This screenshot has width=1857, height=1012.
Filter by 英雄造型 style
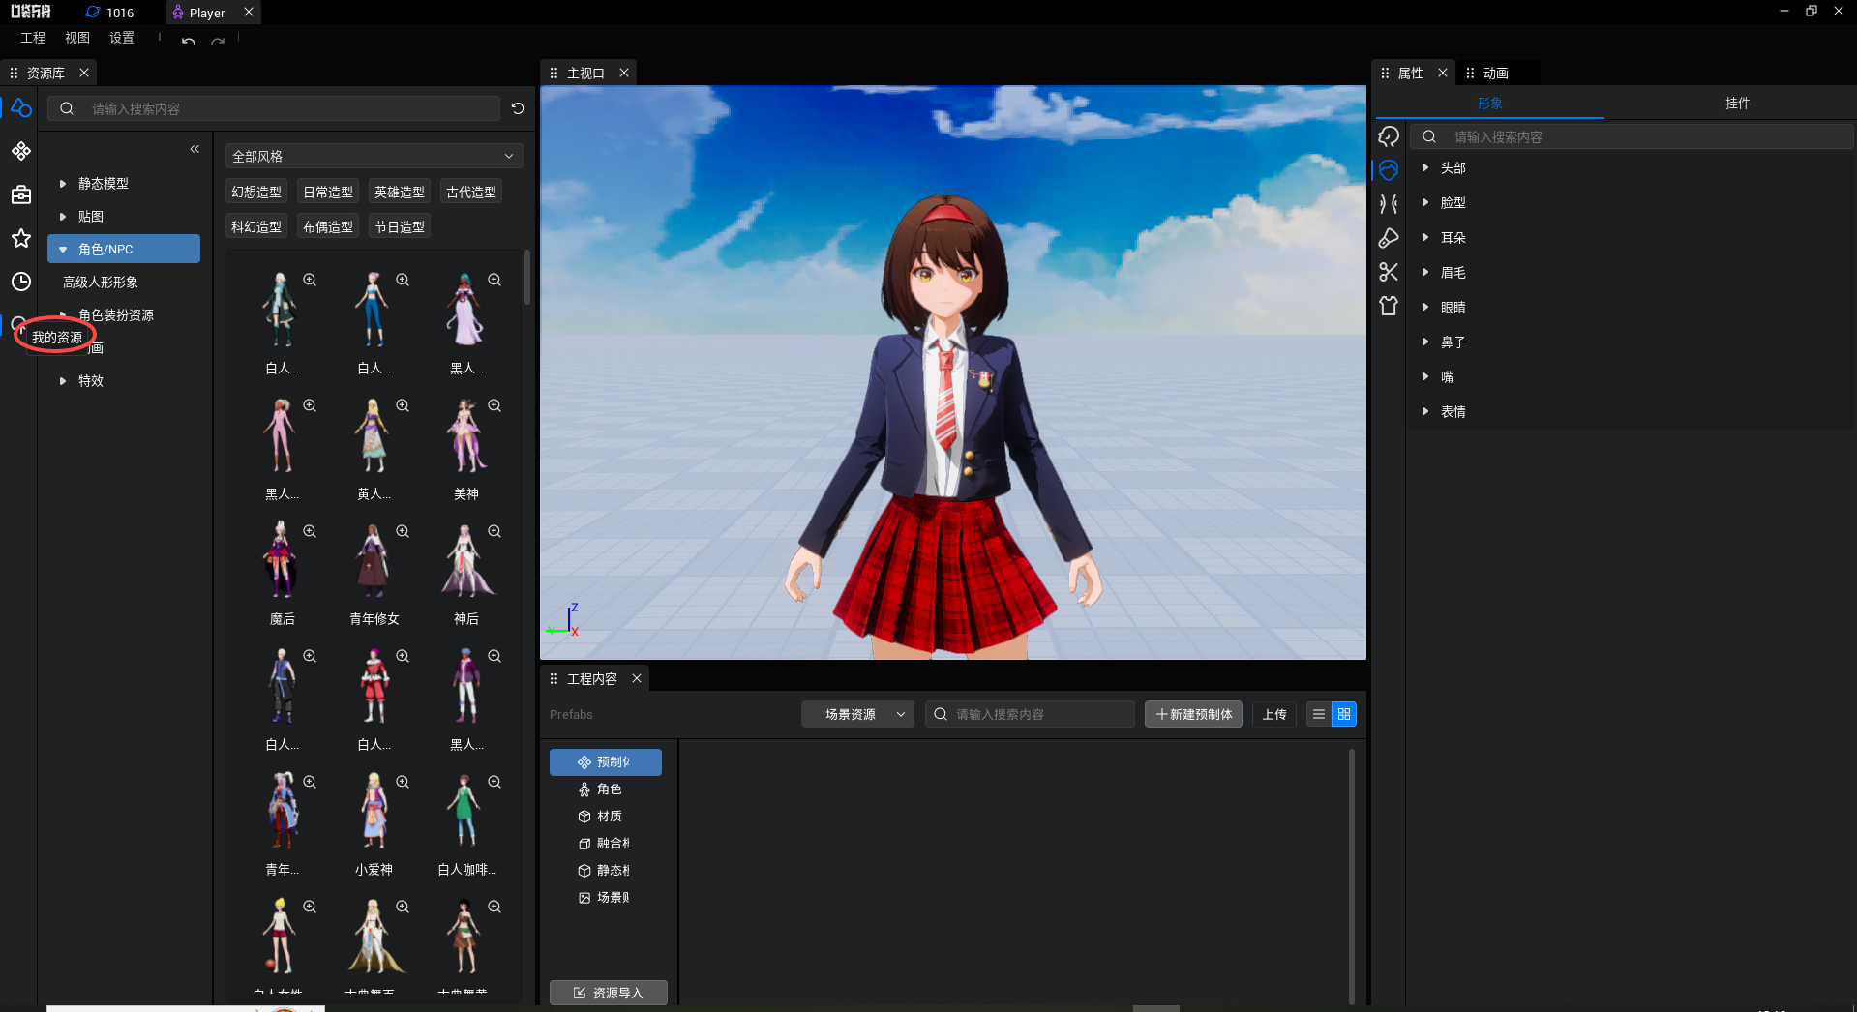[x=400, y=192]
